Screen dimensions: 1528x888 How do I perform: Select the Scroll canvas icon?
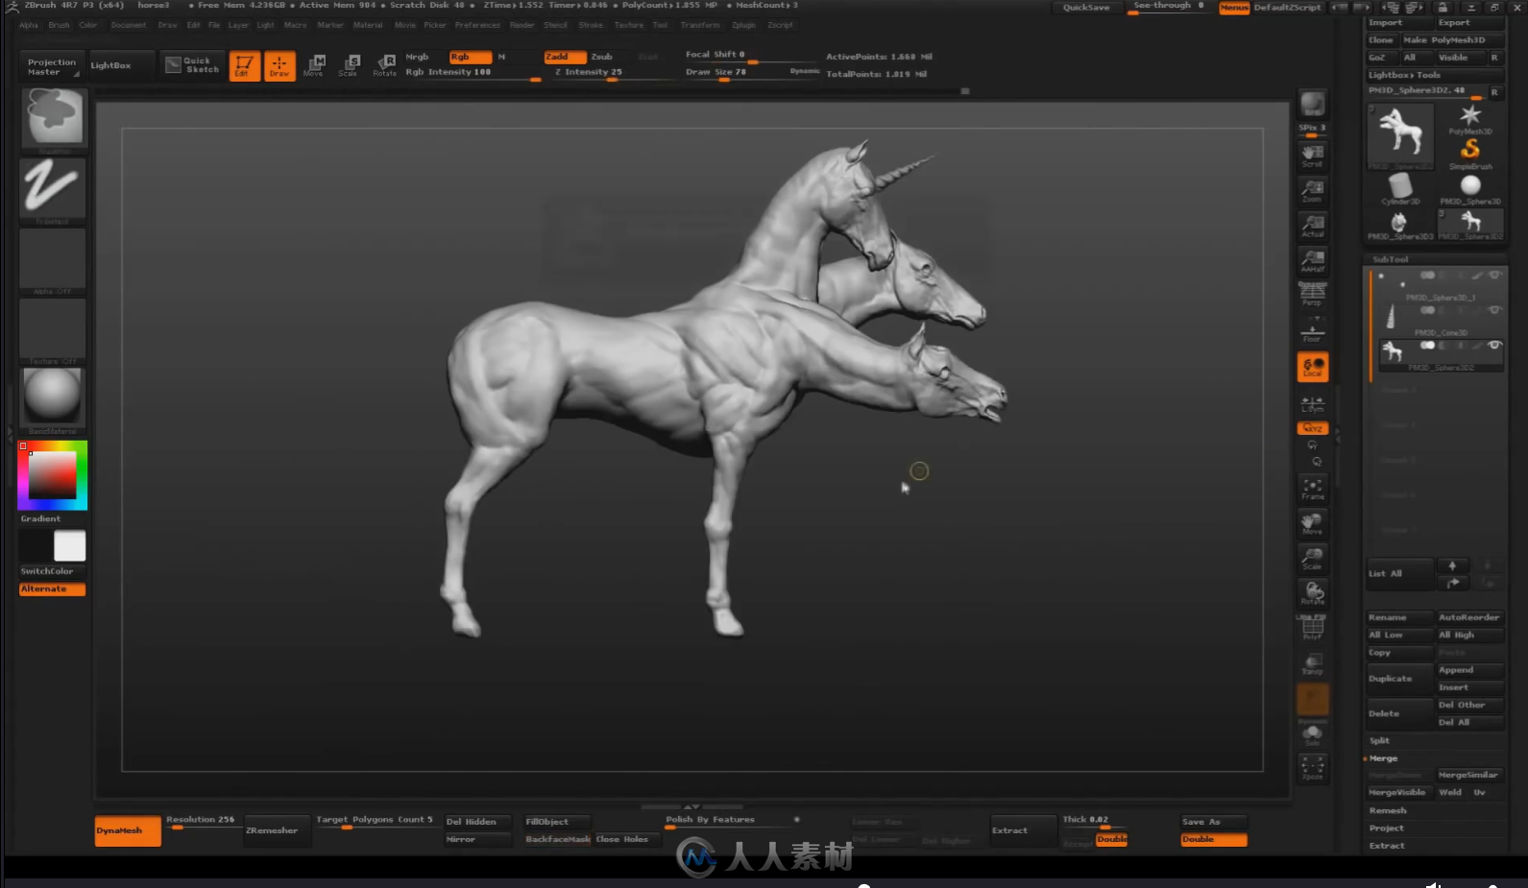click(1312, 156)
